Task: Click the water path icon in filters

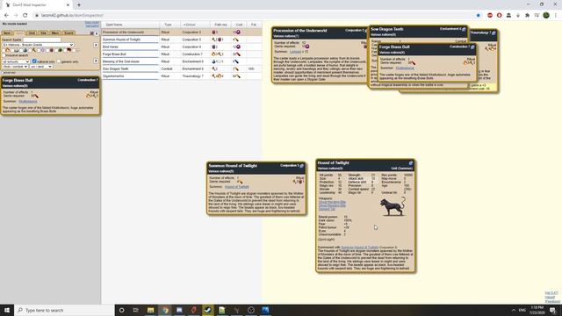Action: [25, 50]
